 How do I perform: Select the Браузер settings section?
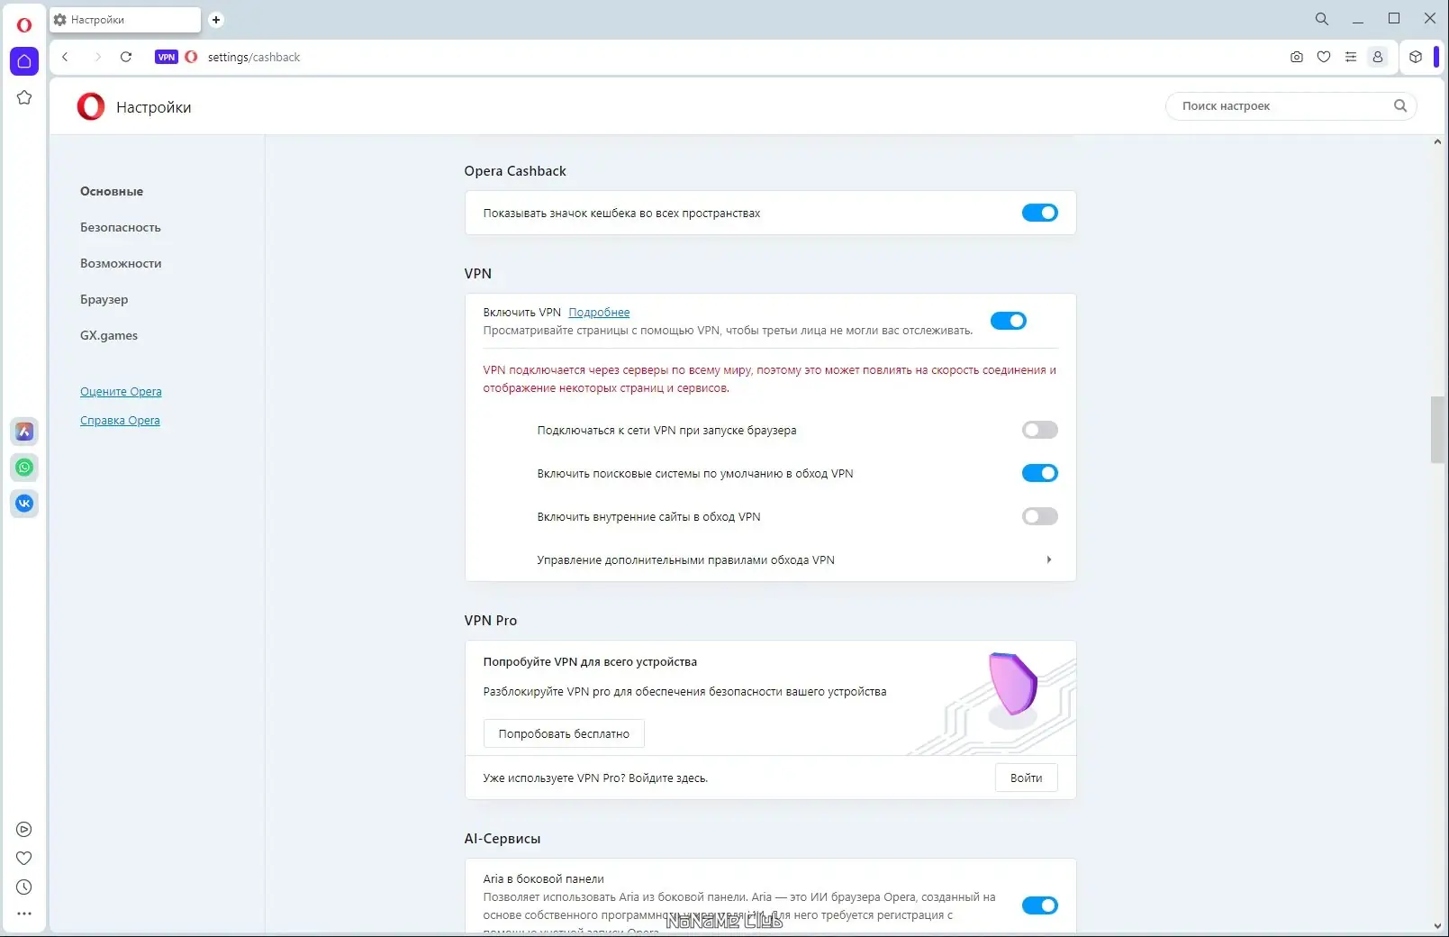click(104, 299)
